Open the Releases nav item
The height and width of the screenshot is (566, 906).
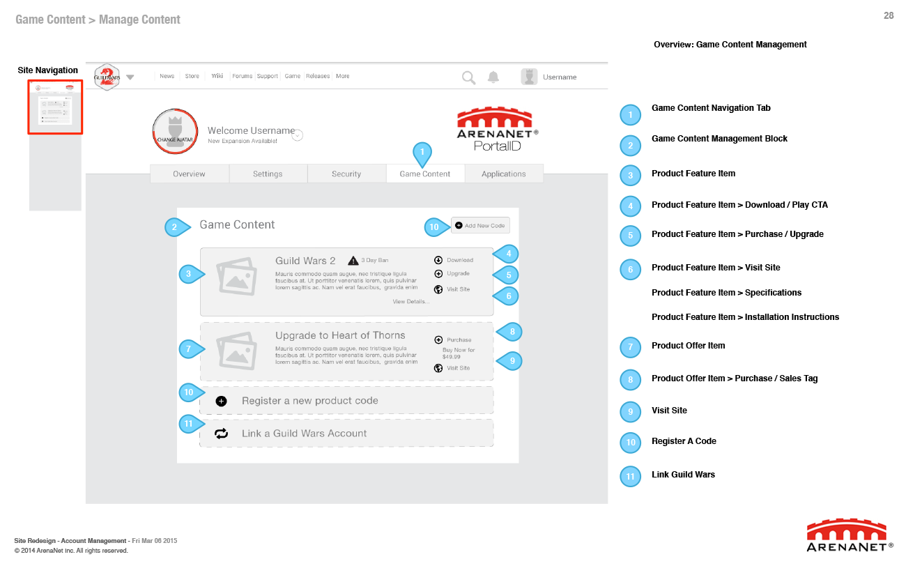[318, 76]
